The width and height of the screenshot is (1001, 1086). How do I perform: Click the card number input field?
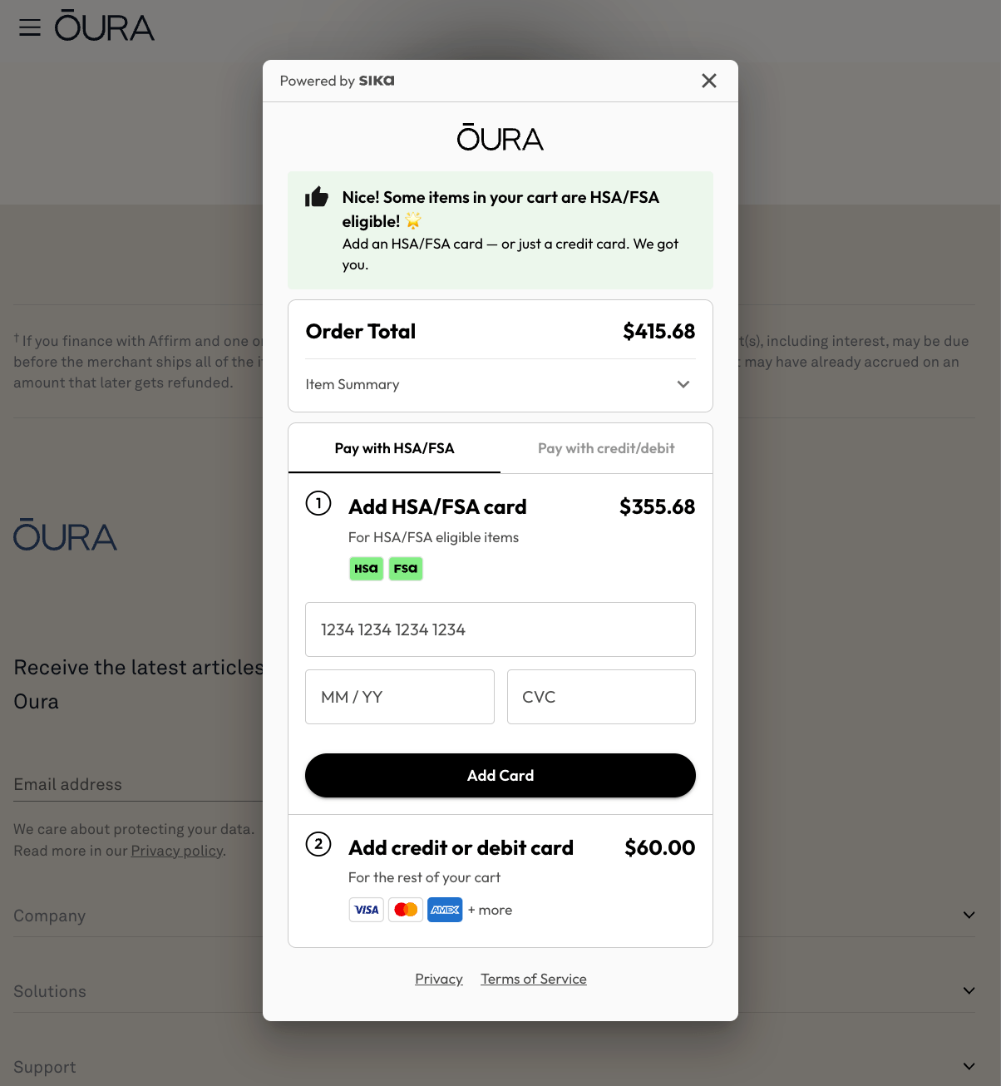click(x=500, y=629)
